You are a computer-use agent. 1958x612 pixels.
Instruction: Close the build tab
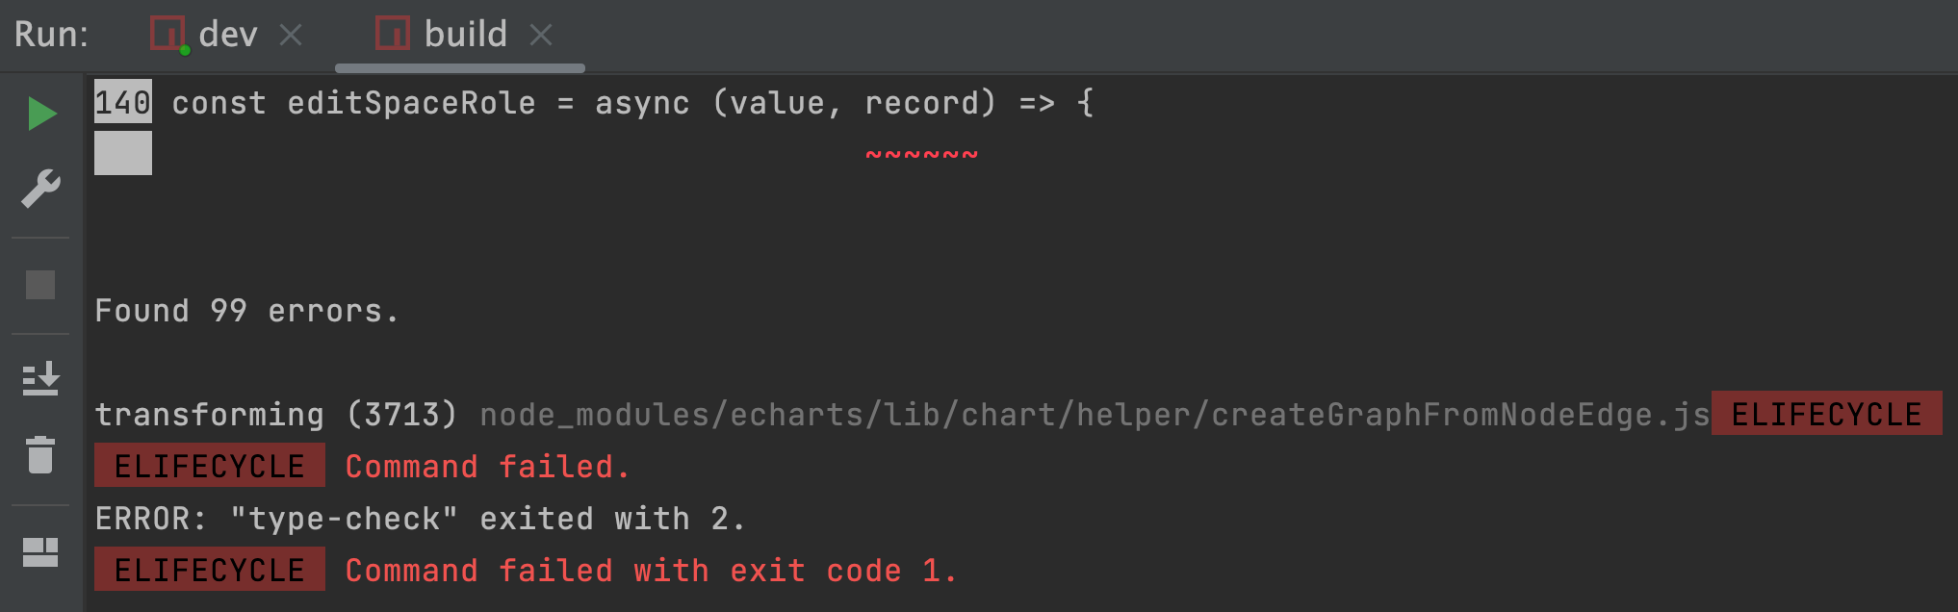pos(541,36)
